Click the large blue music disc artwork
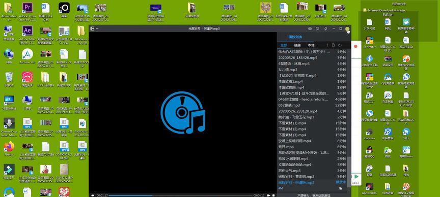The width and height of the screenshot is (440, 197). click(x=183, y=113)
